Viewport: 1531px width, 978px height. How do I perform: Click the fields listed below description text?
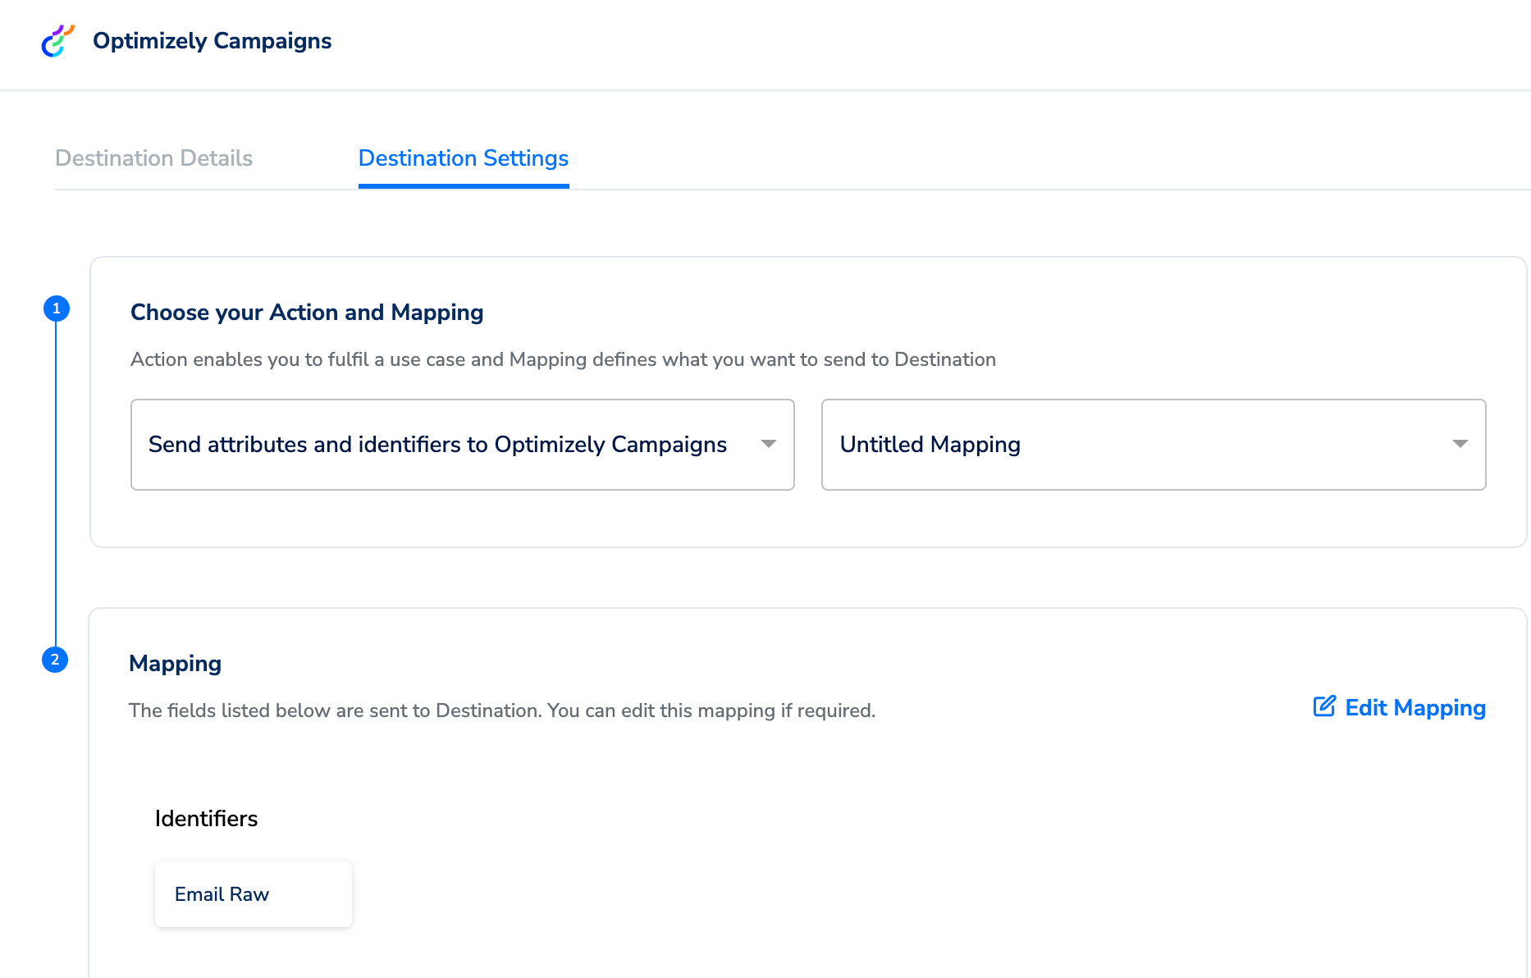click(x=502, y=711)
